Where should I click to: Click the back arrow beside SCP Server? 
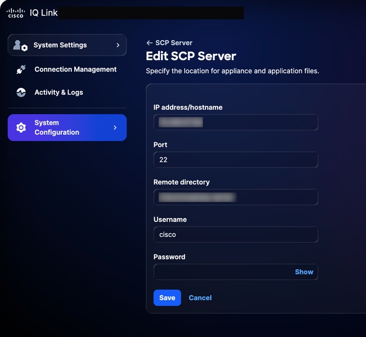tap(149, 43)
